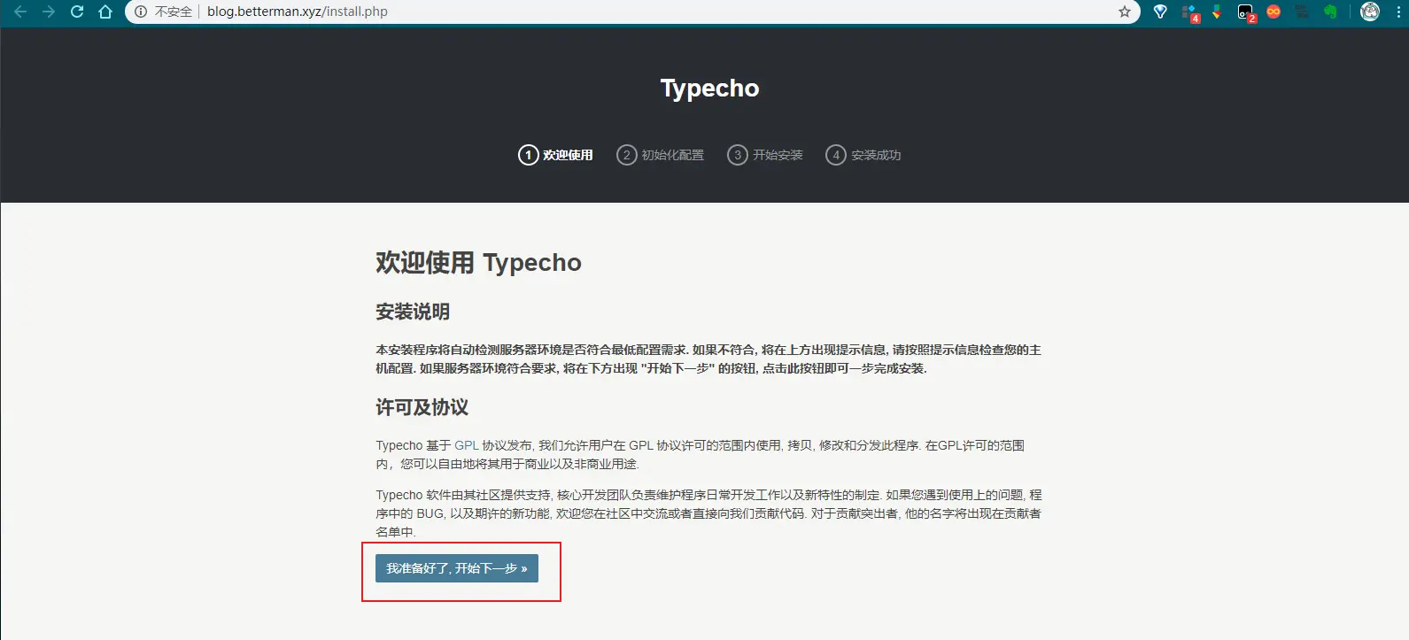
Task: Click the 不安全 label in address bar
Action: 174,12
